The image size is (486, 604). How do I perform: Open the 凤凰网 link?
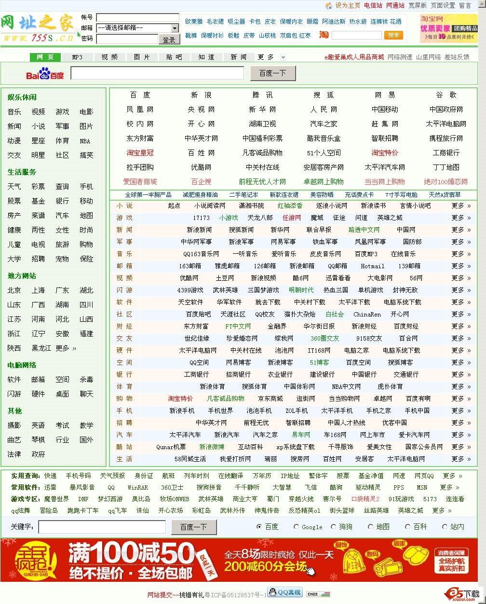coord(140,110)
